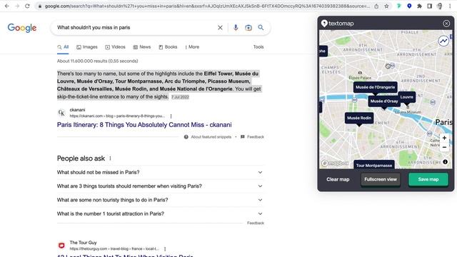The width and height of the screenshot is (457, 257).
Task: Switch to the Images tab
Action: (87, 47)
